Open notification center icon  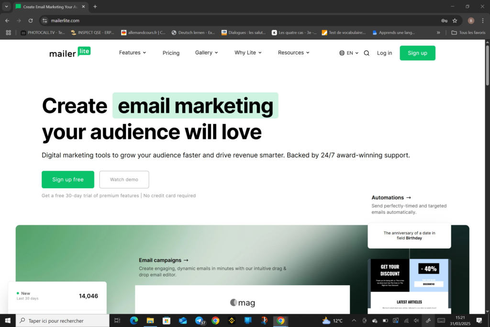click(x=479, y=320)
